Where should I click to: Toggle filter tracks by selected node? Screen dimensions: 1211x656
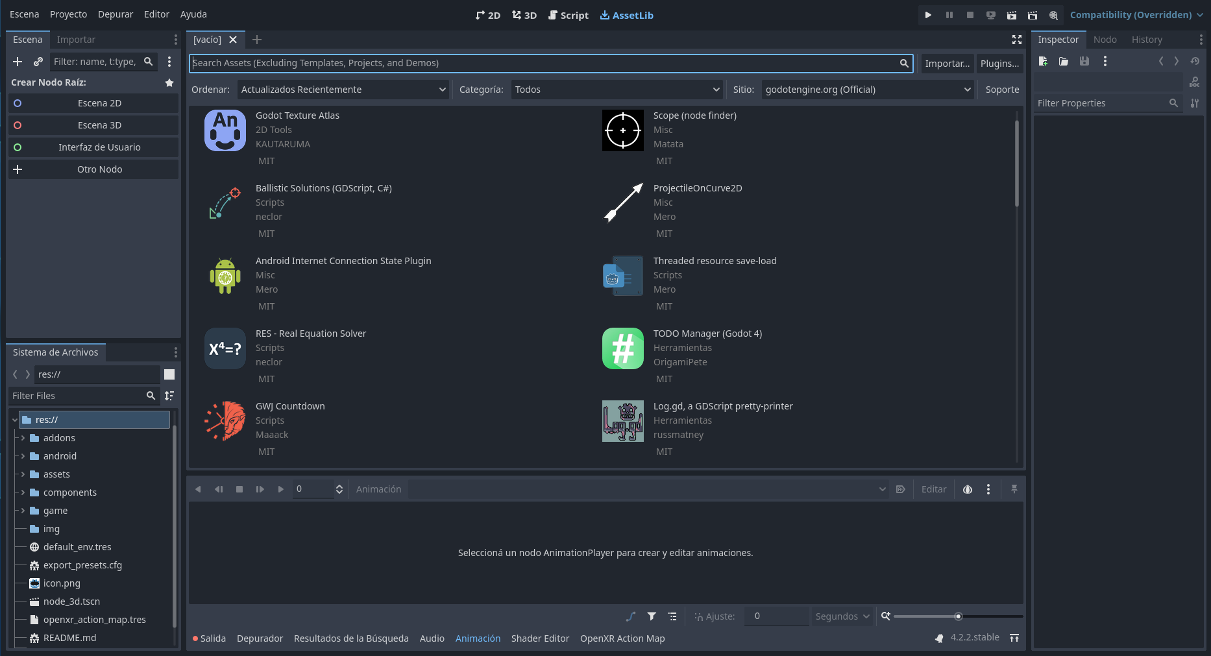[652, 616]
